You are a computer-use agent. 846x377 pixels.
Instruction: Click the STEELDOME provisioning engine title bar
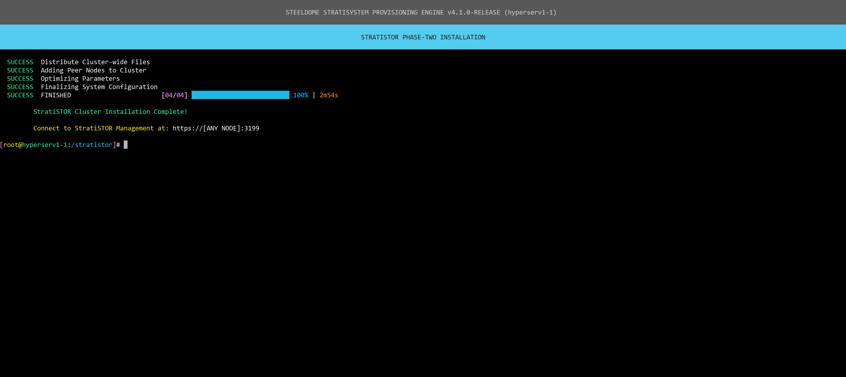(x=421, y=13)
